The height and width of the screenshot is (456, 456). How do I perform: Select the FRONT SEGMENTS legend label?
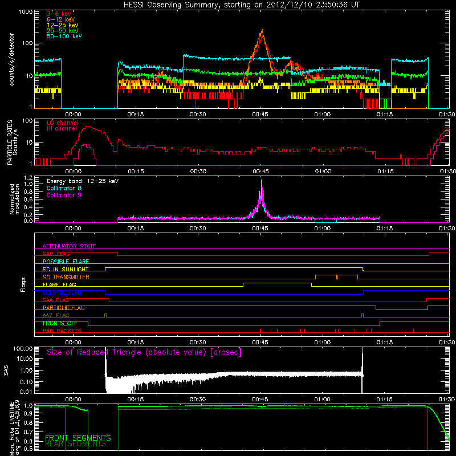(x=78, y=438)
